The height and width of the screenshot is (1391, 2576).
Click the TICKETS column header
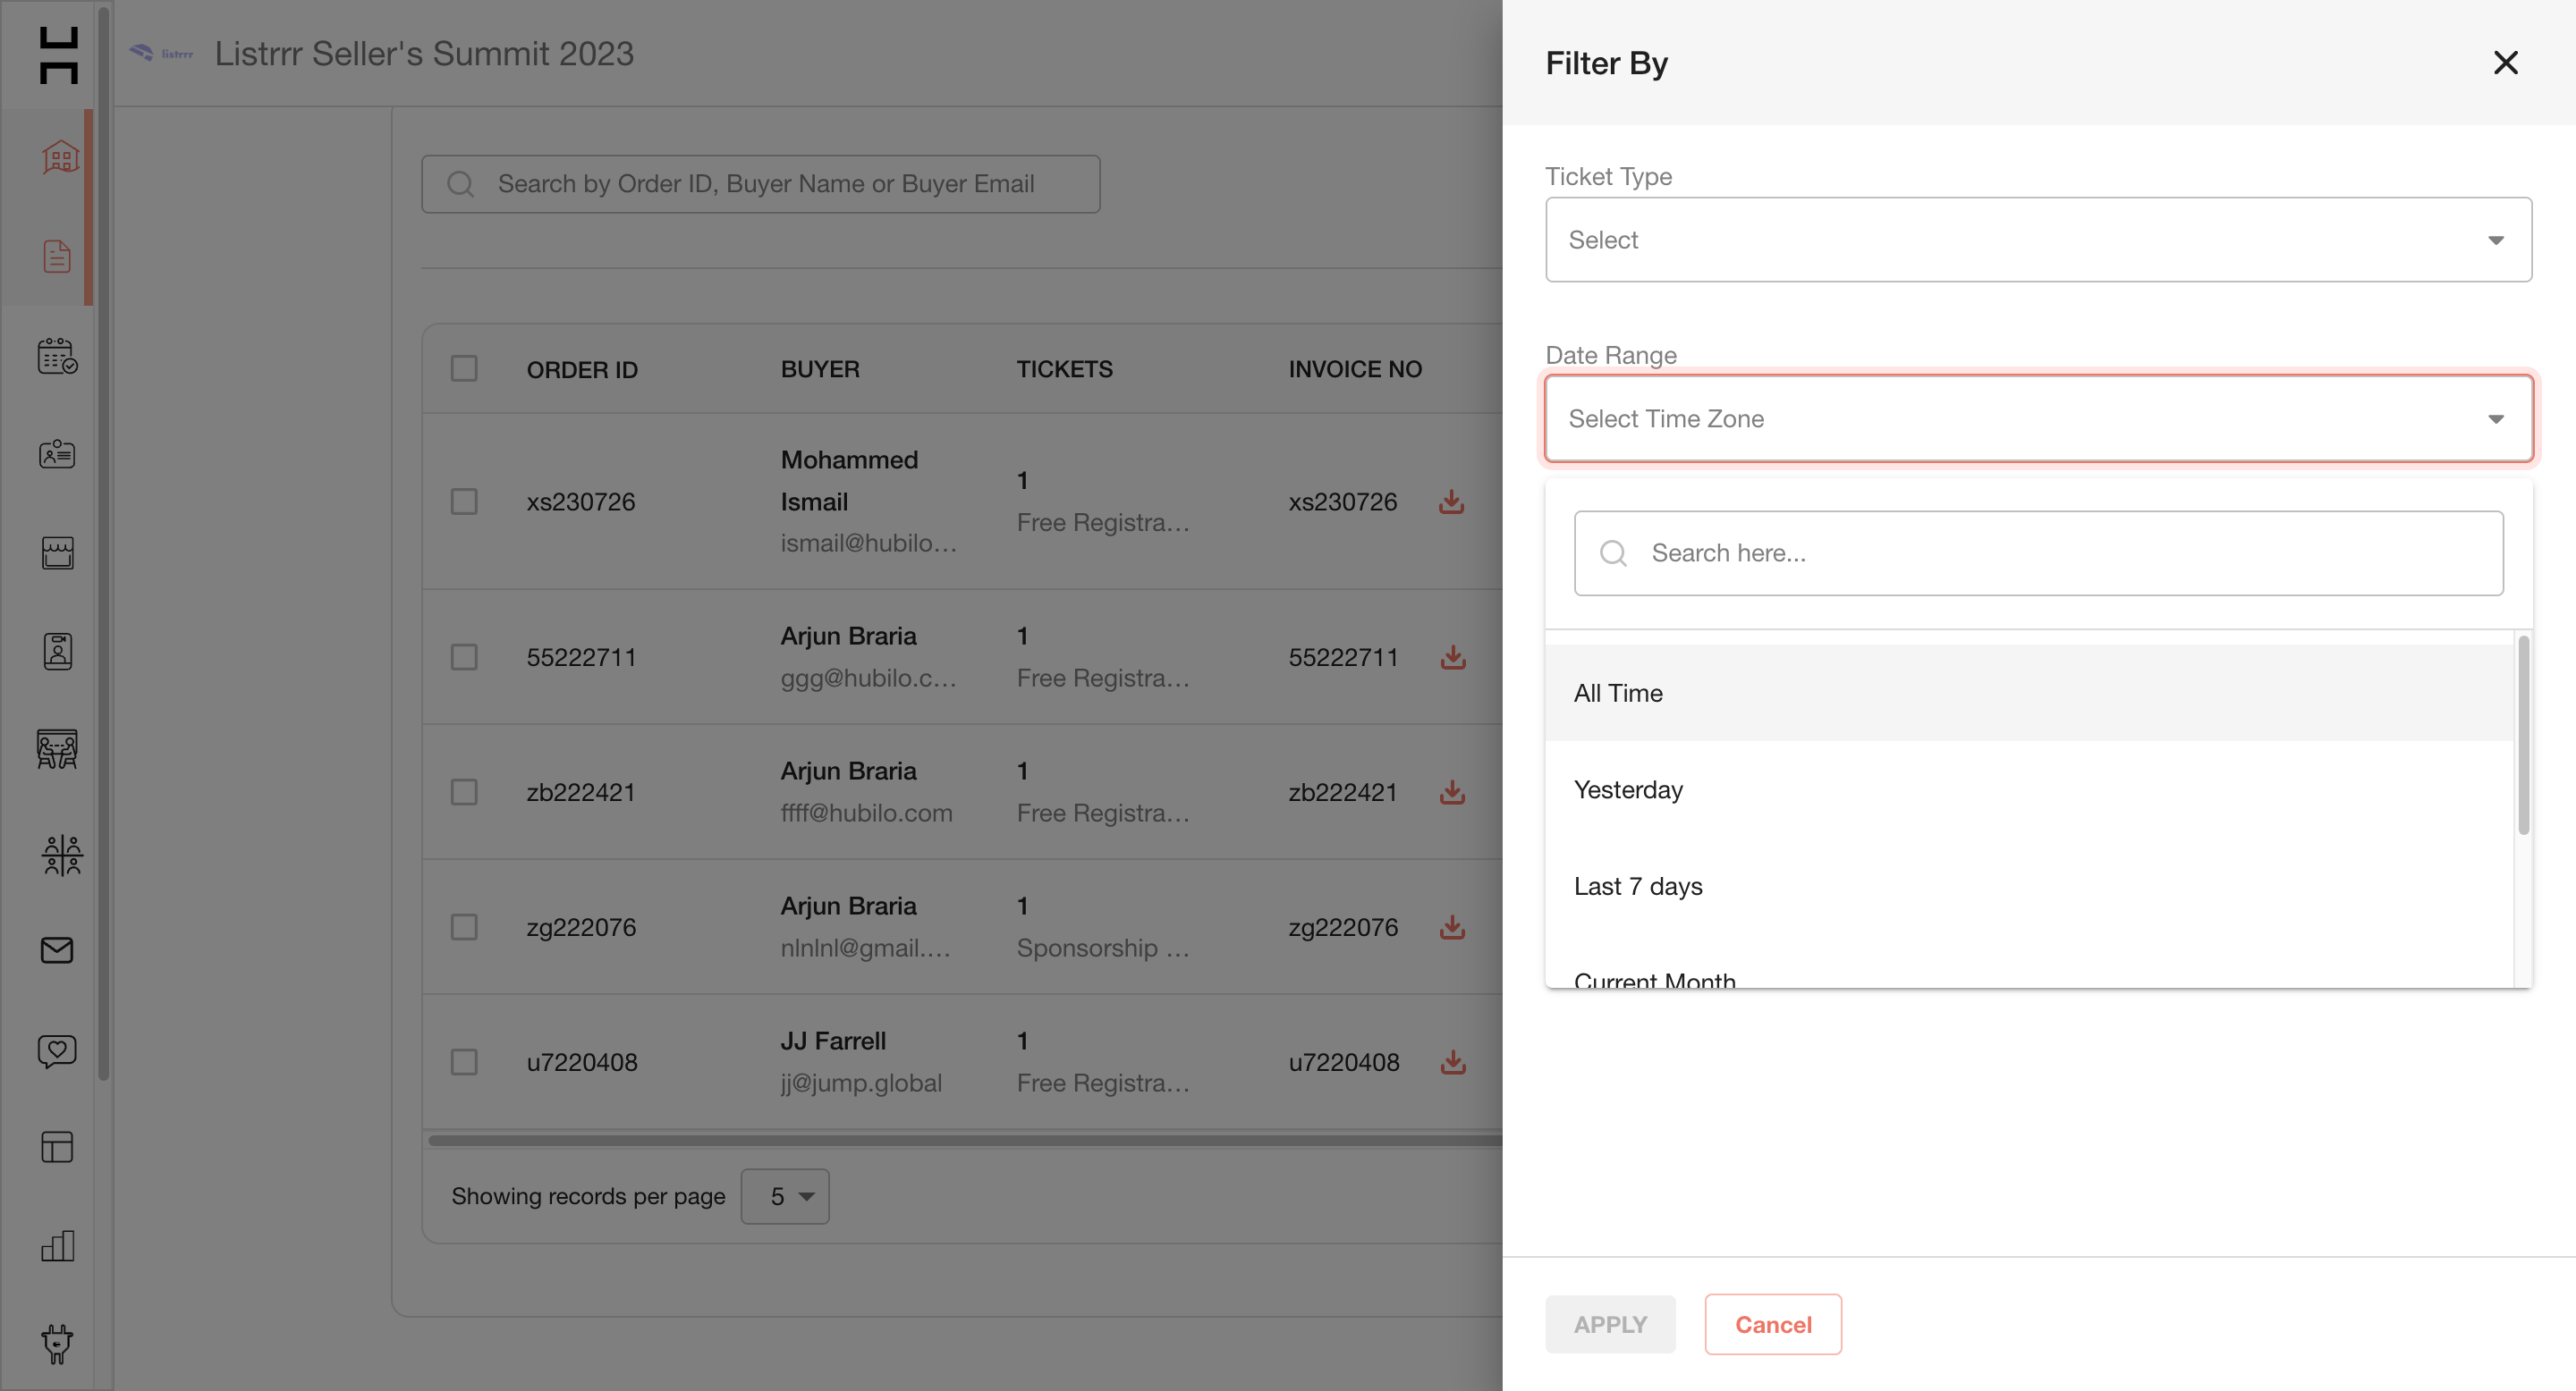coord(1064,370)
